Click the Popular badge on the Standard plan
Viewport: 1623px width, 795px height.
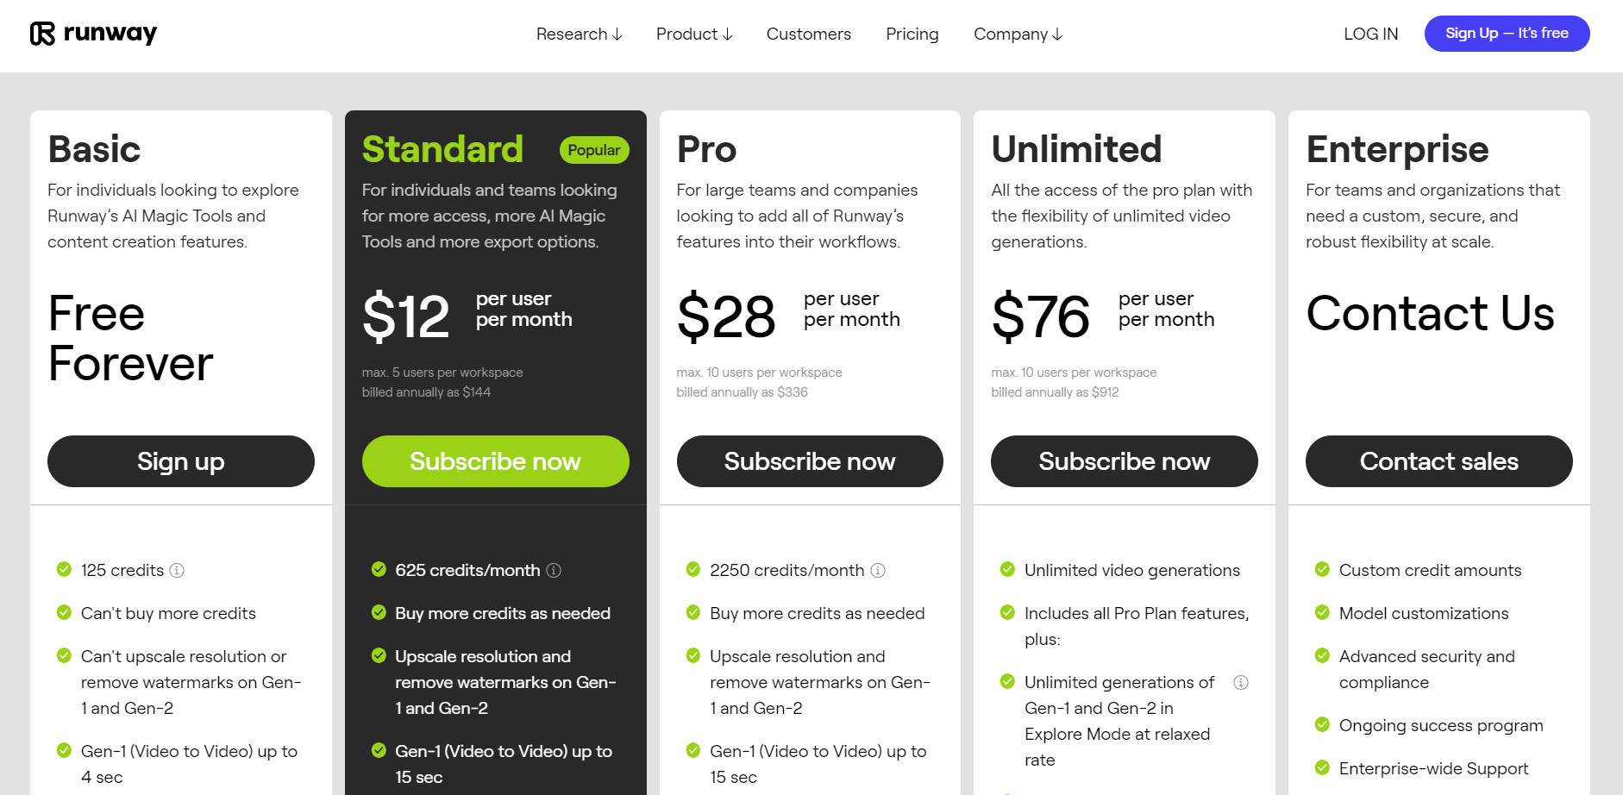pos(594,150)
